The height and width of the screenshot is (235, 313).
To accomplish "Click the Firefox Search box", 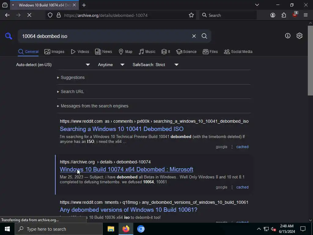I will (x=228, y=15).
